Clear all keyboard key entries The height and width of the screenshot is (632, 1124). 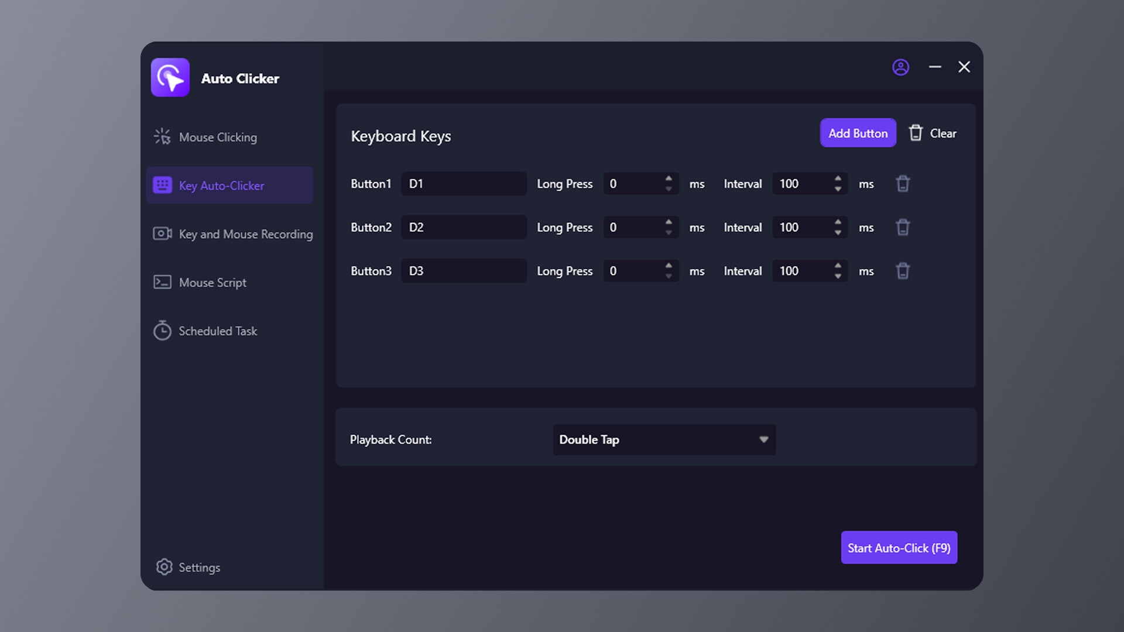tap(933, 133)
